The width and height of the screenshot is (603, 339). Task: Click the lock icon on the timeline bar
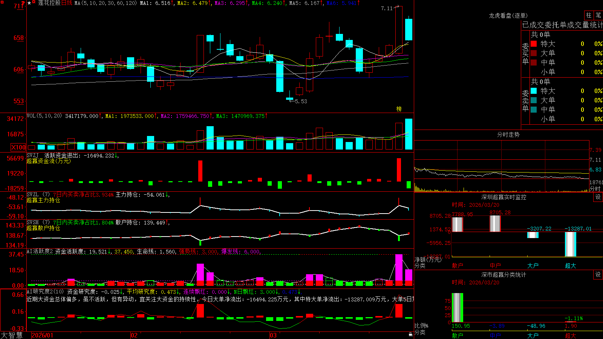point(411,334)
